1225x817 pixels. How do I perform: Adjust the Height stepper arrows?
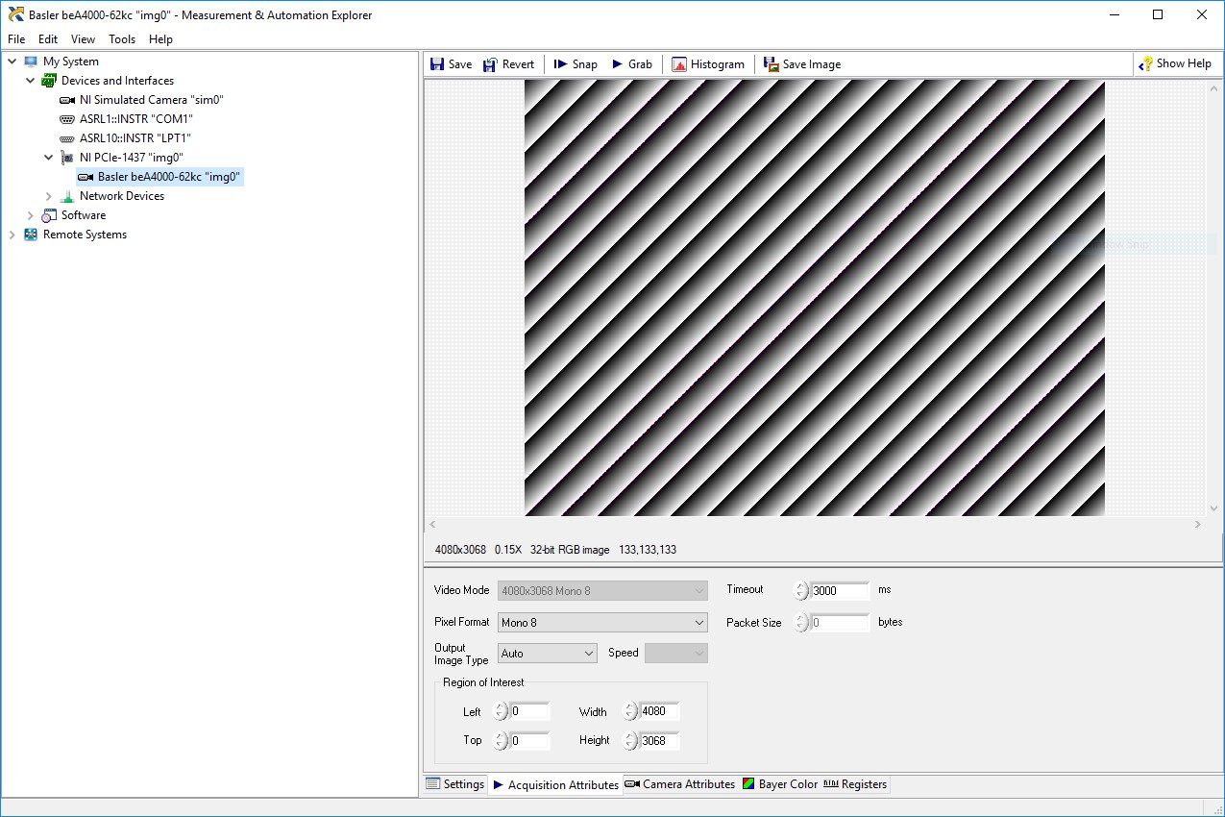click(630, 740)
